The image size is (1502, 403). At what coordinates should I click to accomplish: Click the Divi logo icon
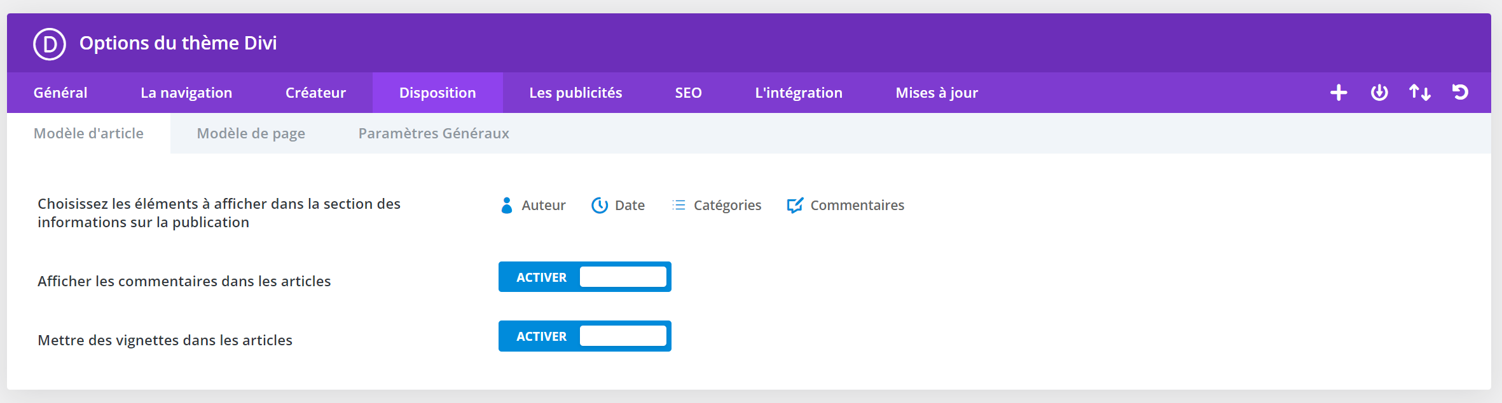tap(50, 44)
